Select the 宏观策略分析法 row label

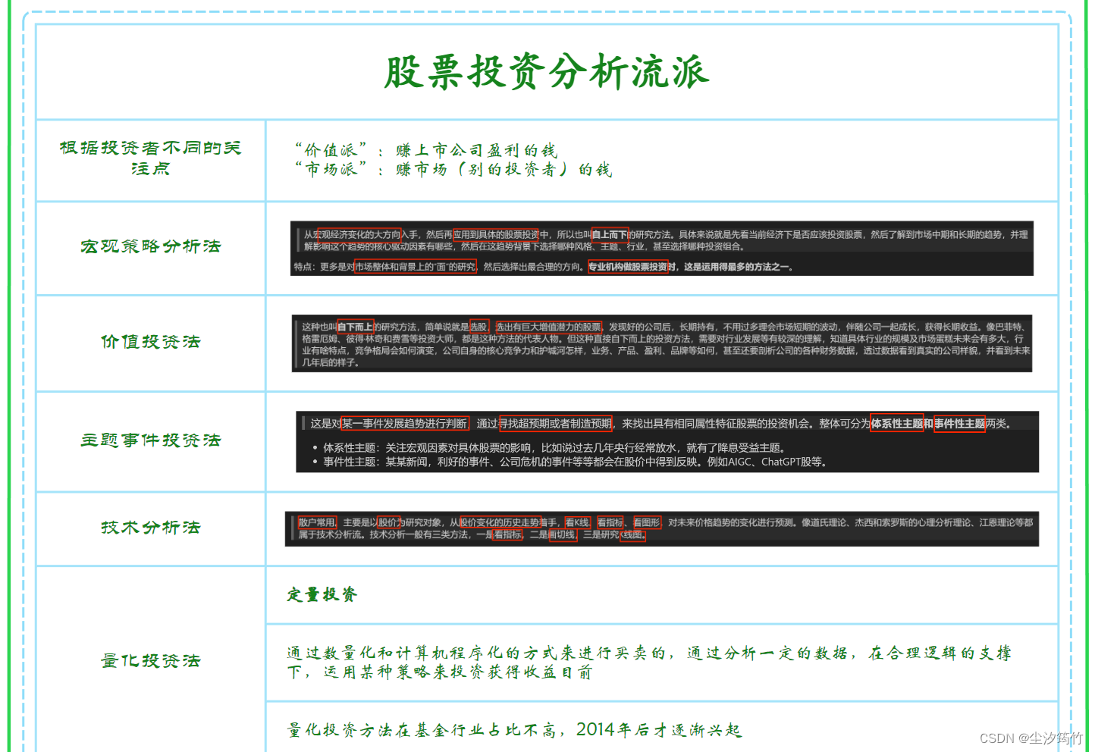pyautogui.click(x=150, y=246)
